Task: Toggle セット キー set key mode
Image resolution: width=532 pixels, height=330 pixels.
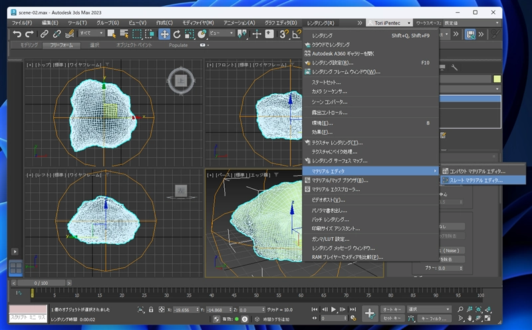Action: [x=392, y=319]
